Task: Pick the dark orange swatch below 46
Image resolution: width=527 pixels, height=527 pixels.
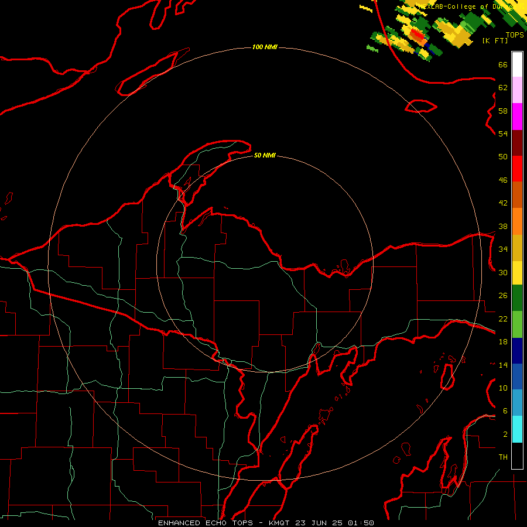Action: (517, 194)
